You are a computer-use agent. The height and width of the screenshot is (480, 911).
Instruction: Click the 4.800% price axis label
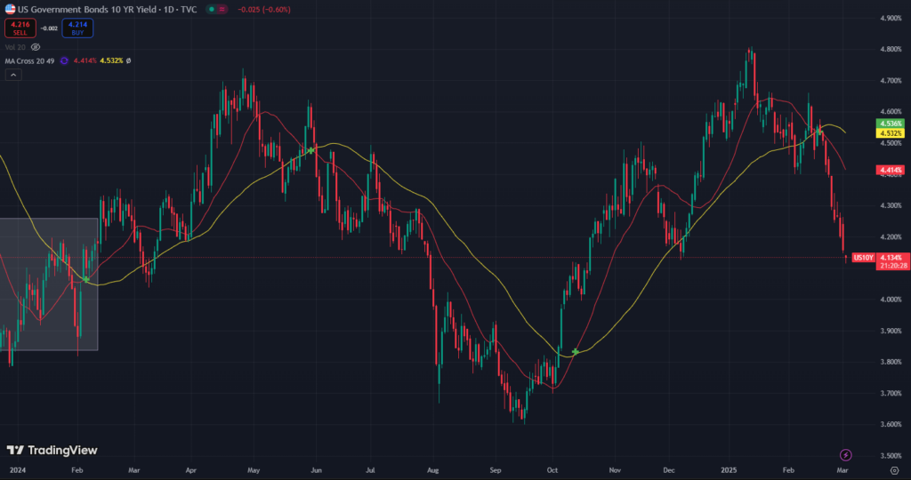(x=891, y=50)
